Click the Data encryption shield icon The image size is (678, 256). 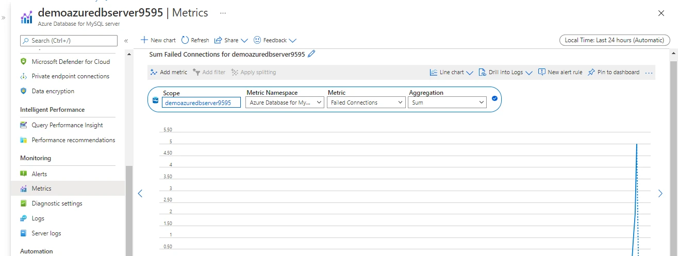(x=23, y=91)
